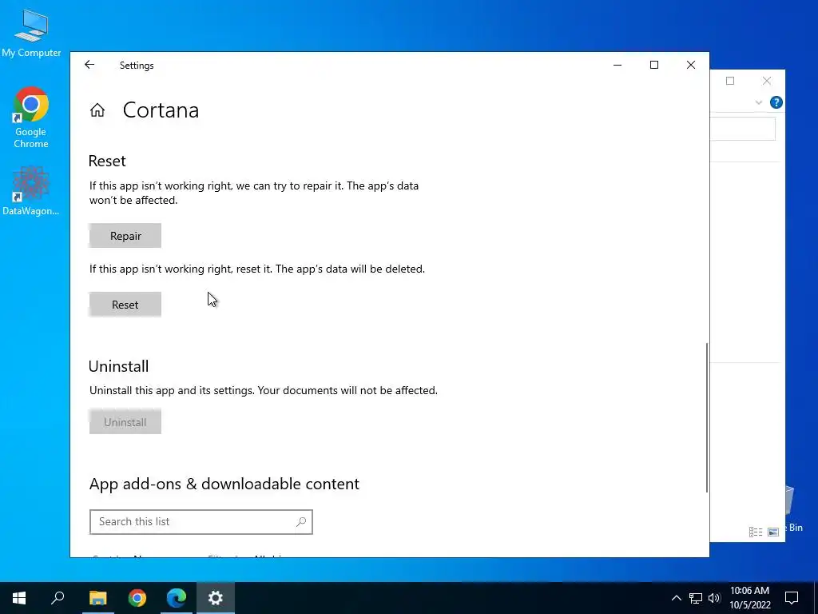The image size is (818, 614).
Task: Maximize the background Explorer window
Action: [x=730, y=81]
